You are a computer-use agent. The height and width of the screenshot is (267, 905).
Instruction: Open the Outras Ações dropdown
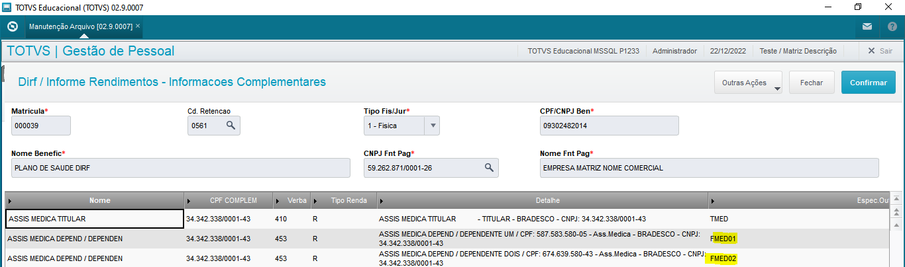tap(748, 83)
